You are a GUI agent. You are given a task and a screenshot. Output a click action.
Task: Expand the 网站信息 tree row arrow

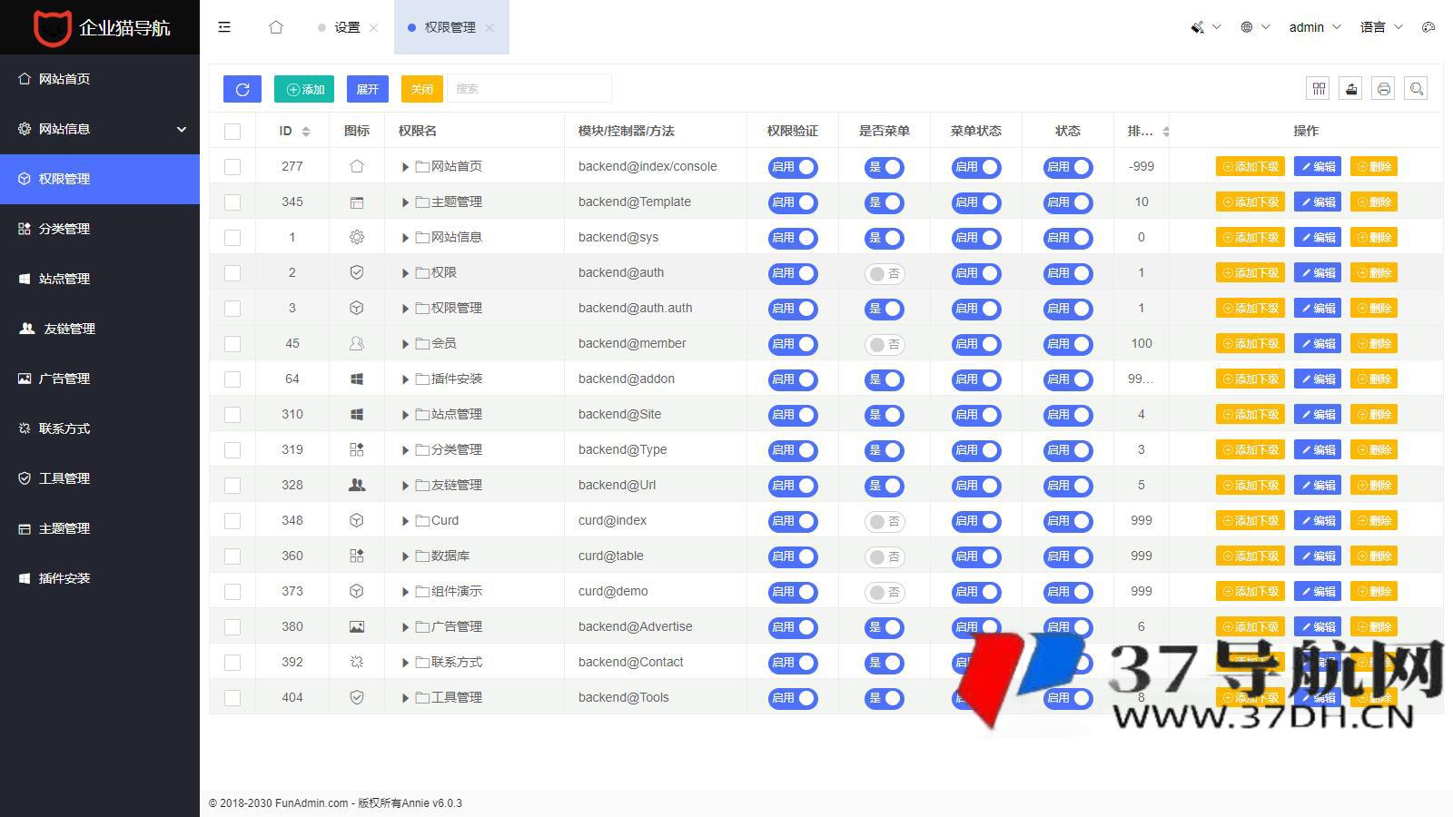(x=405, y=238)
